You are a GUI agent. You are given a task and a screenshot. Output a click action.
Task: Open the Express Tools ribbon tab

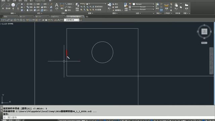point(40,1)
